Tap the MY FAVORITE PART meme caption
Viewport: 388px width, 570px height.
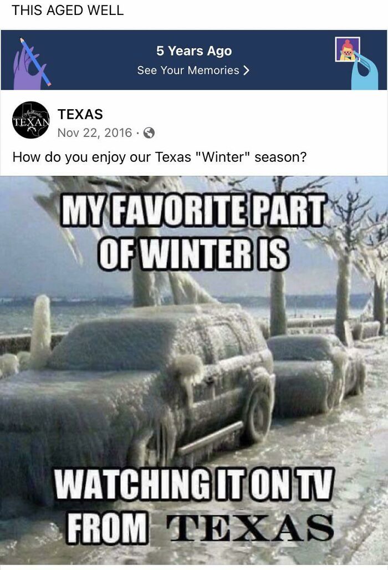click(192, 210)
